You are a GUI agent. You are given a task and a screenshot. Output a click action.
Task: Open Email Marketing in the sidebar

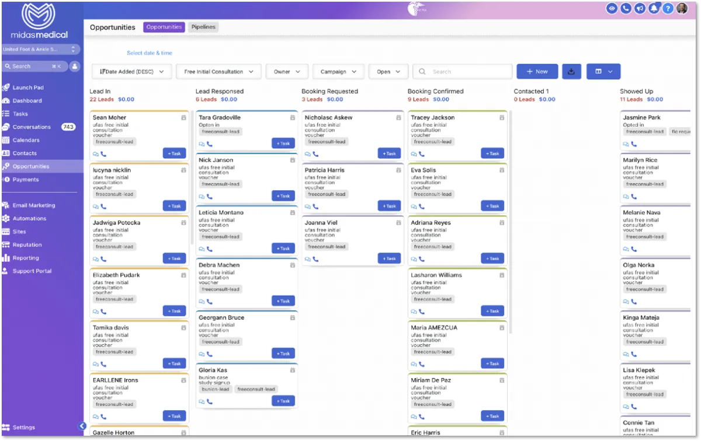(34, 205)
